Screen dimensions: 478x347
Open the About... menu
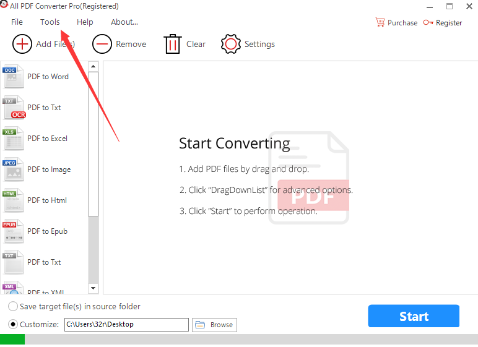coord(124,22)
